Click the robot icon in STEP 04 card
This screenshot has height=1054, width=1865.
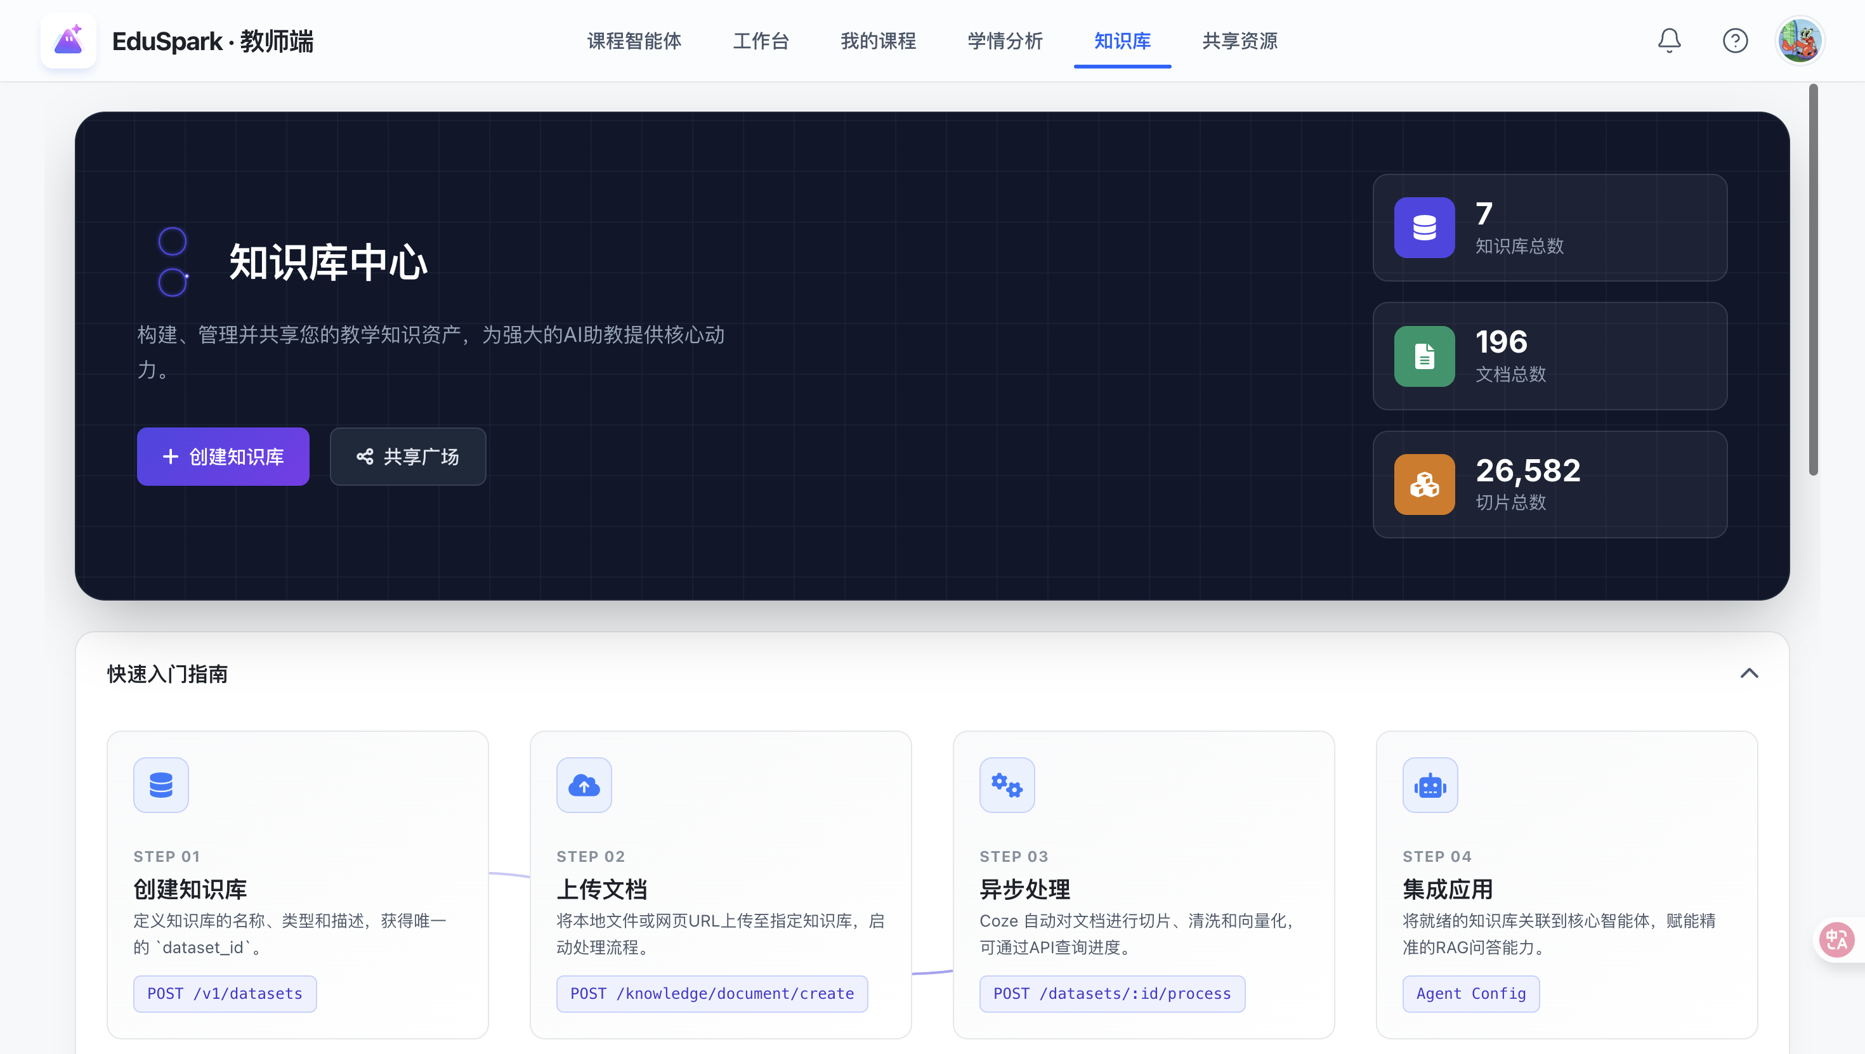(x=1430, y=784)
